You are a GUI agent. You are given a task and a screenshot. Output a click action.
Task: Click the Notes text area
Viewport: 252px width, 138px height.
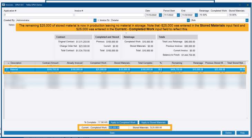[x=132, y=27]
